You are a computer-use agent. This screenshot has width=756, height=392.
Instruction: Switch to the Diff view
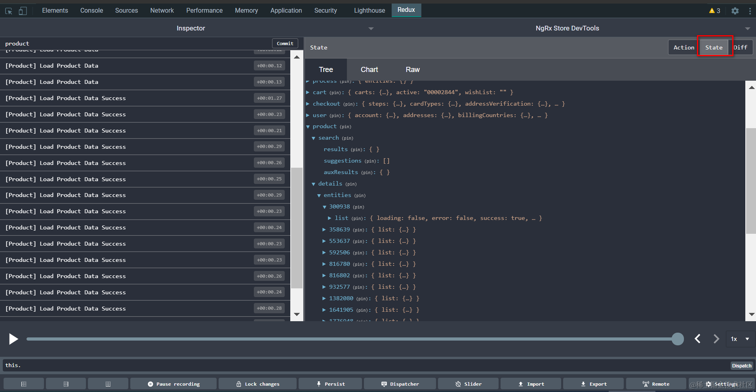coord(740,47)
